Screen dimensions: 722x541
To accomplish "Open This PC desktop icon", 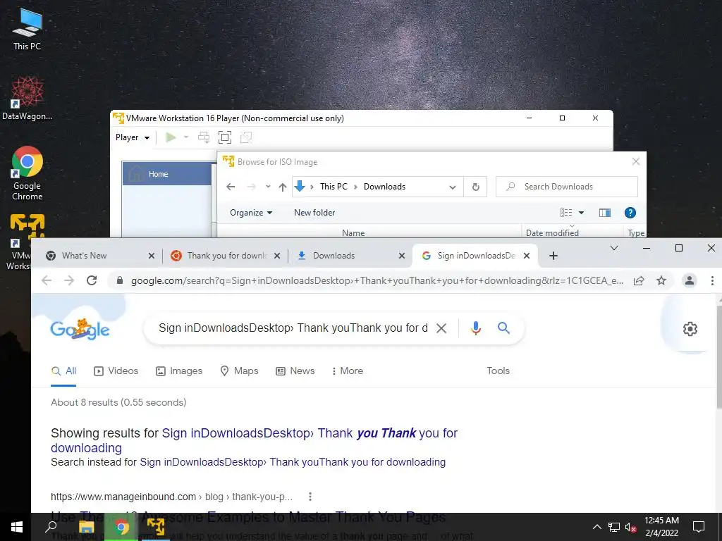I will coord(27,29).
